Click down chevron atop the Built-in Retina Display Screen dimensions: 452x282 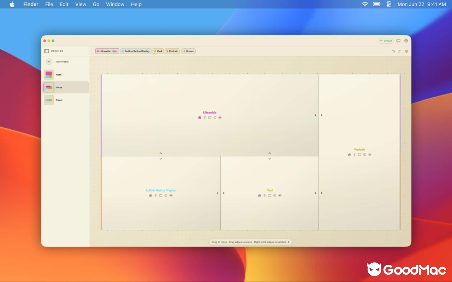coord(161,159)
